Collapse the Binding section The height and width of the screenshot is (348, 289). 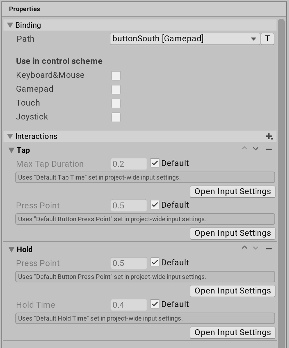[10, 25]
